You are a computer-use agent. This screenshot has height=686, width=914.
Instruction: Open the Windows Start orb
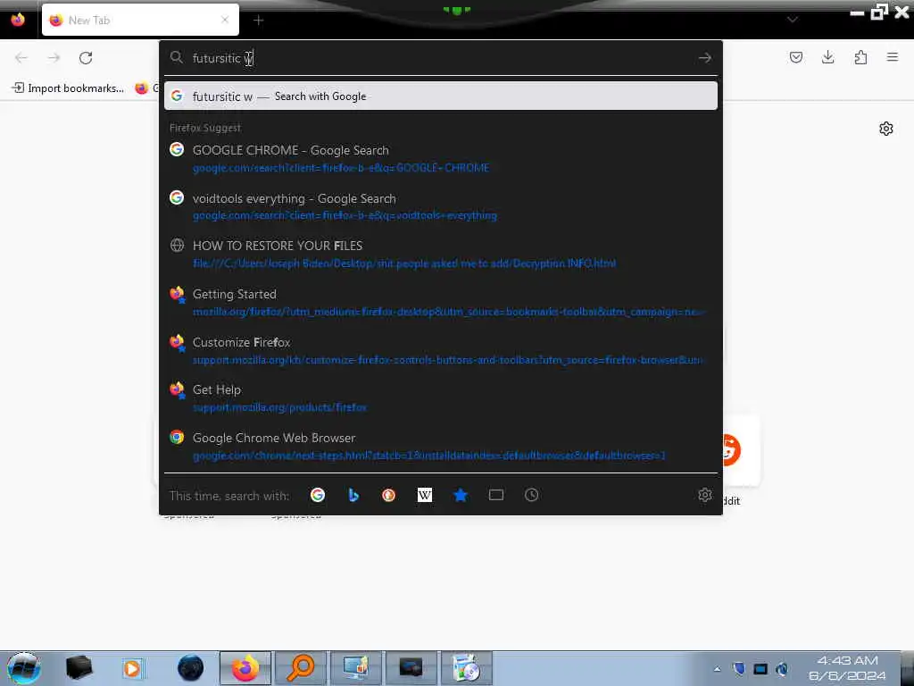[x=23, y=668]
